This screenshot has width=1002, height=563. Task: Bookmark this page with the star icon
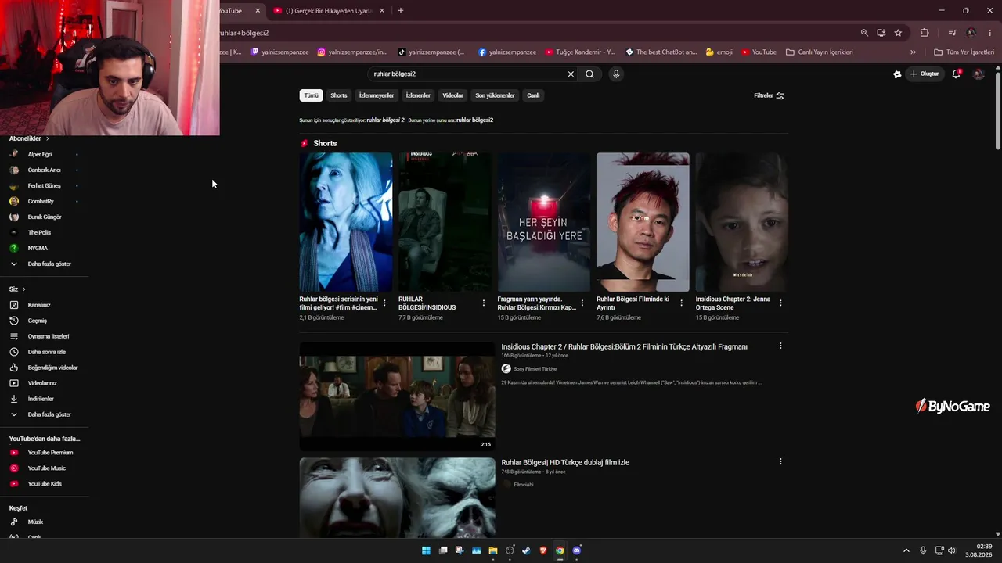tap(898, 33)
